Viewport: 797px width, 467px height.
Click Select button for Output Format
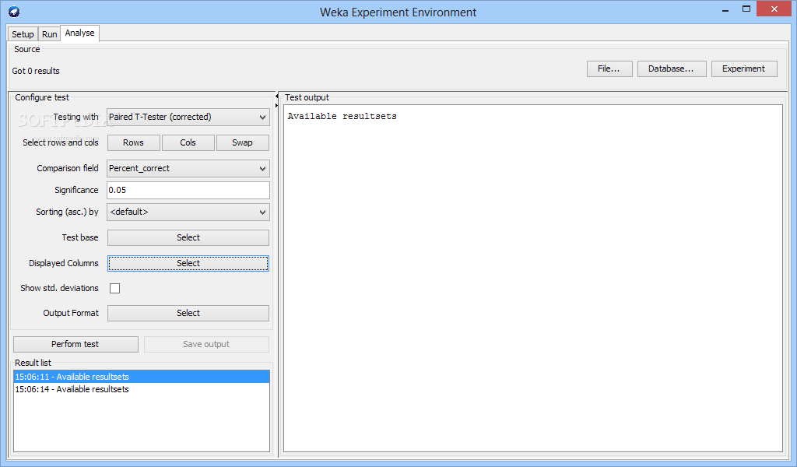click(188, 313)
